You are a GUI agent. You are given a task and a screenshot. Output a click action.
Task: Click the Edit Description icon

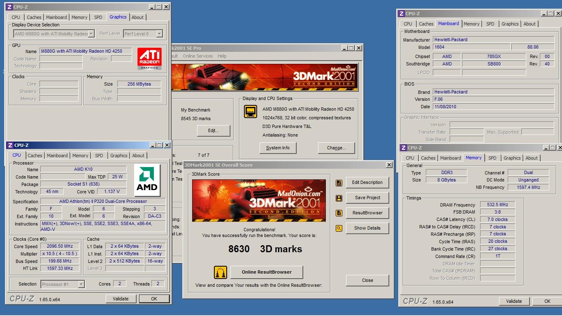pyautogui.click(x=339, y=183)
